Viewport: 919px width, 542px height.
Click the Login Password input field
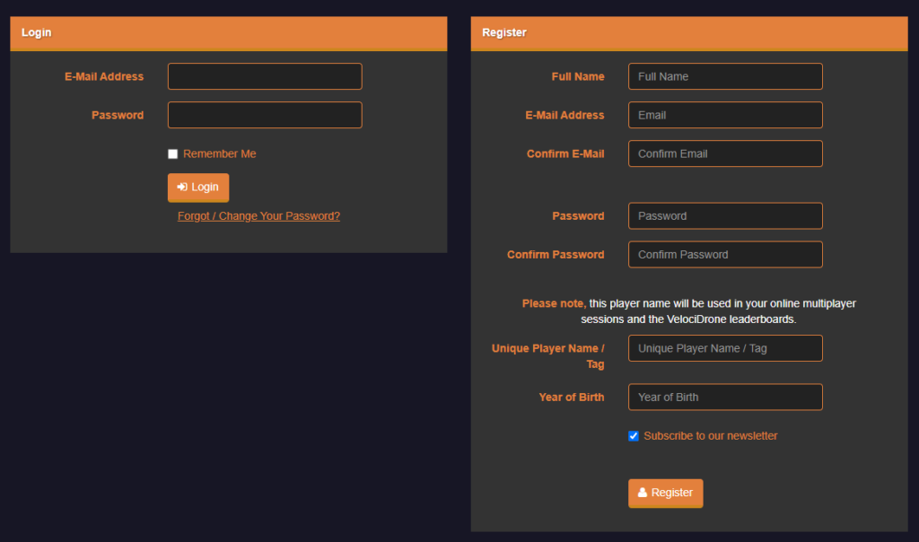[x=265, y=115]
